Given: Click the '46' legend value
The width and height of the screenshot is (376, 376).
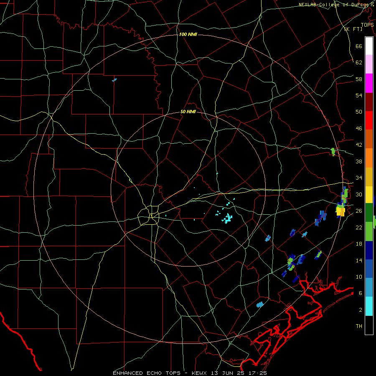Looking at the screenshot, I should coord(359,129).
